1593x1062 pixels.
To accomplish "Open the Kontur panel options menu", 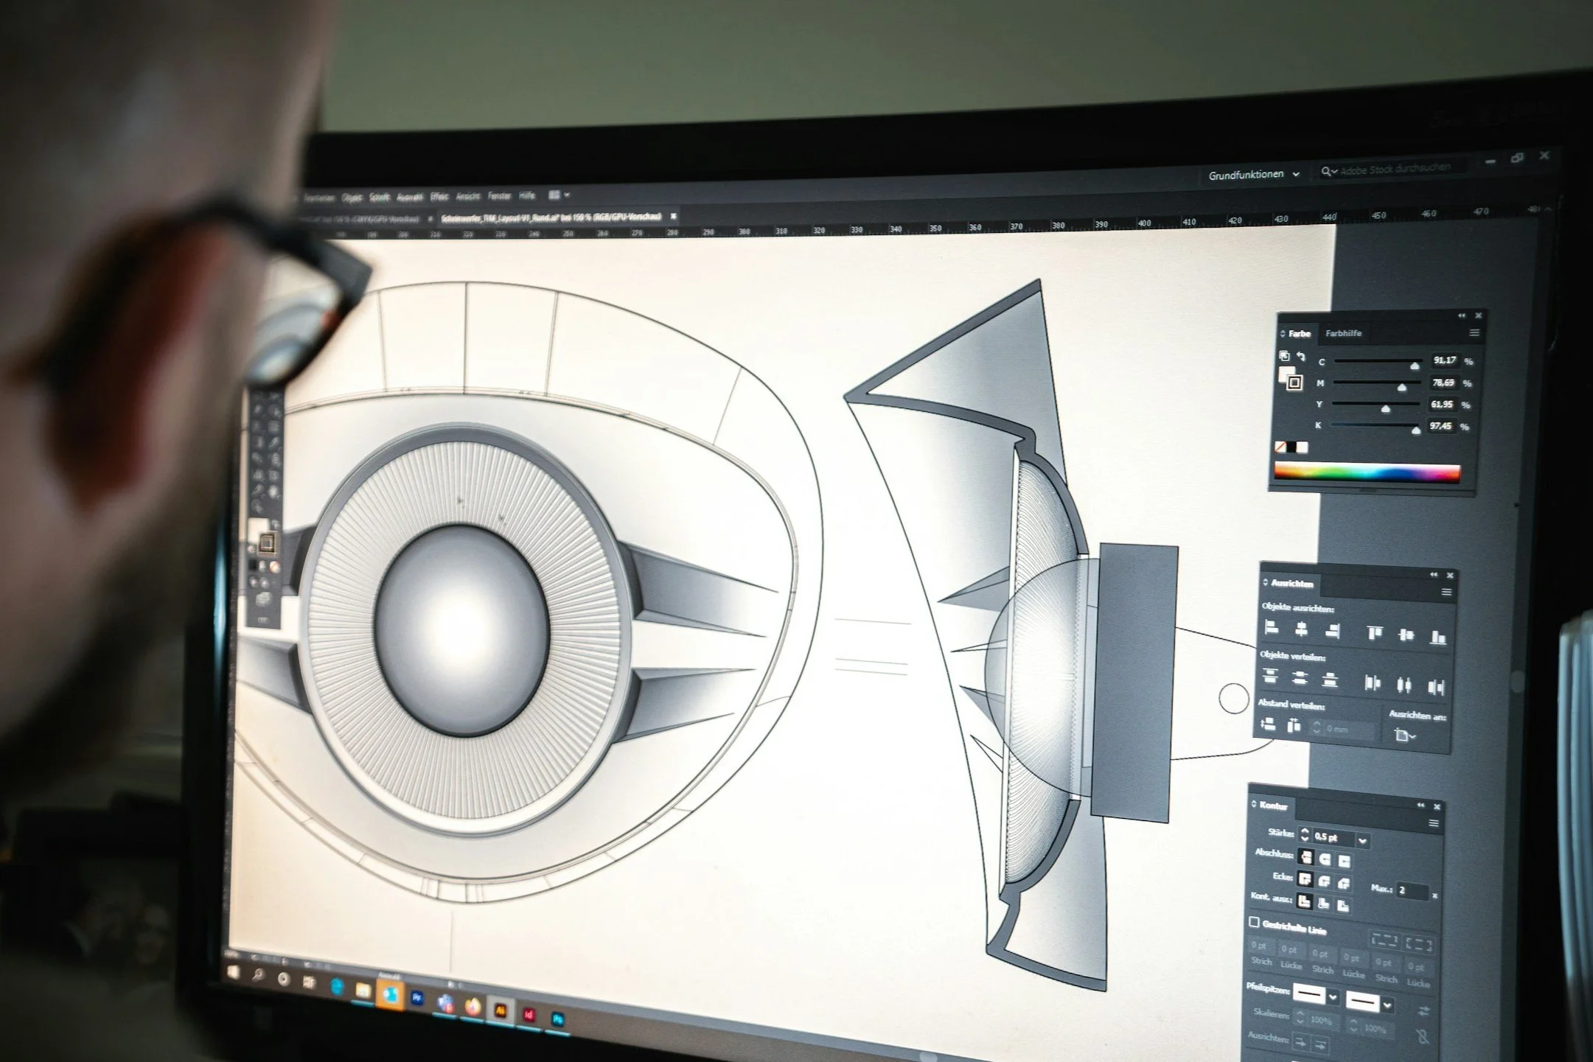I will click(1434, 823).
